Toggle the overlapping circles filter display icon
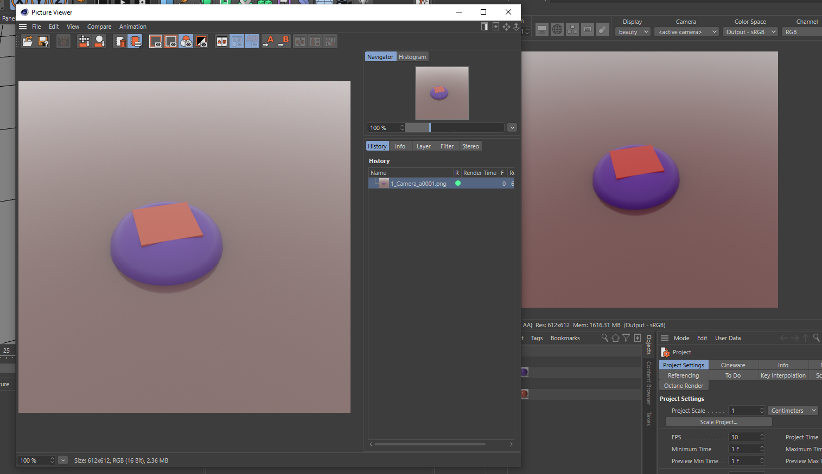The width and height of the screenshot is (822, 474). [x=186, y=41]
